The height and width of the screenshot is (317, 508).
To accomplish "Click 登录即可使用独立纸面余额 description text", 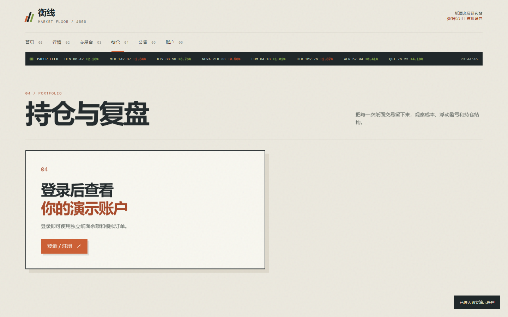I will 84,226.
